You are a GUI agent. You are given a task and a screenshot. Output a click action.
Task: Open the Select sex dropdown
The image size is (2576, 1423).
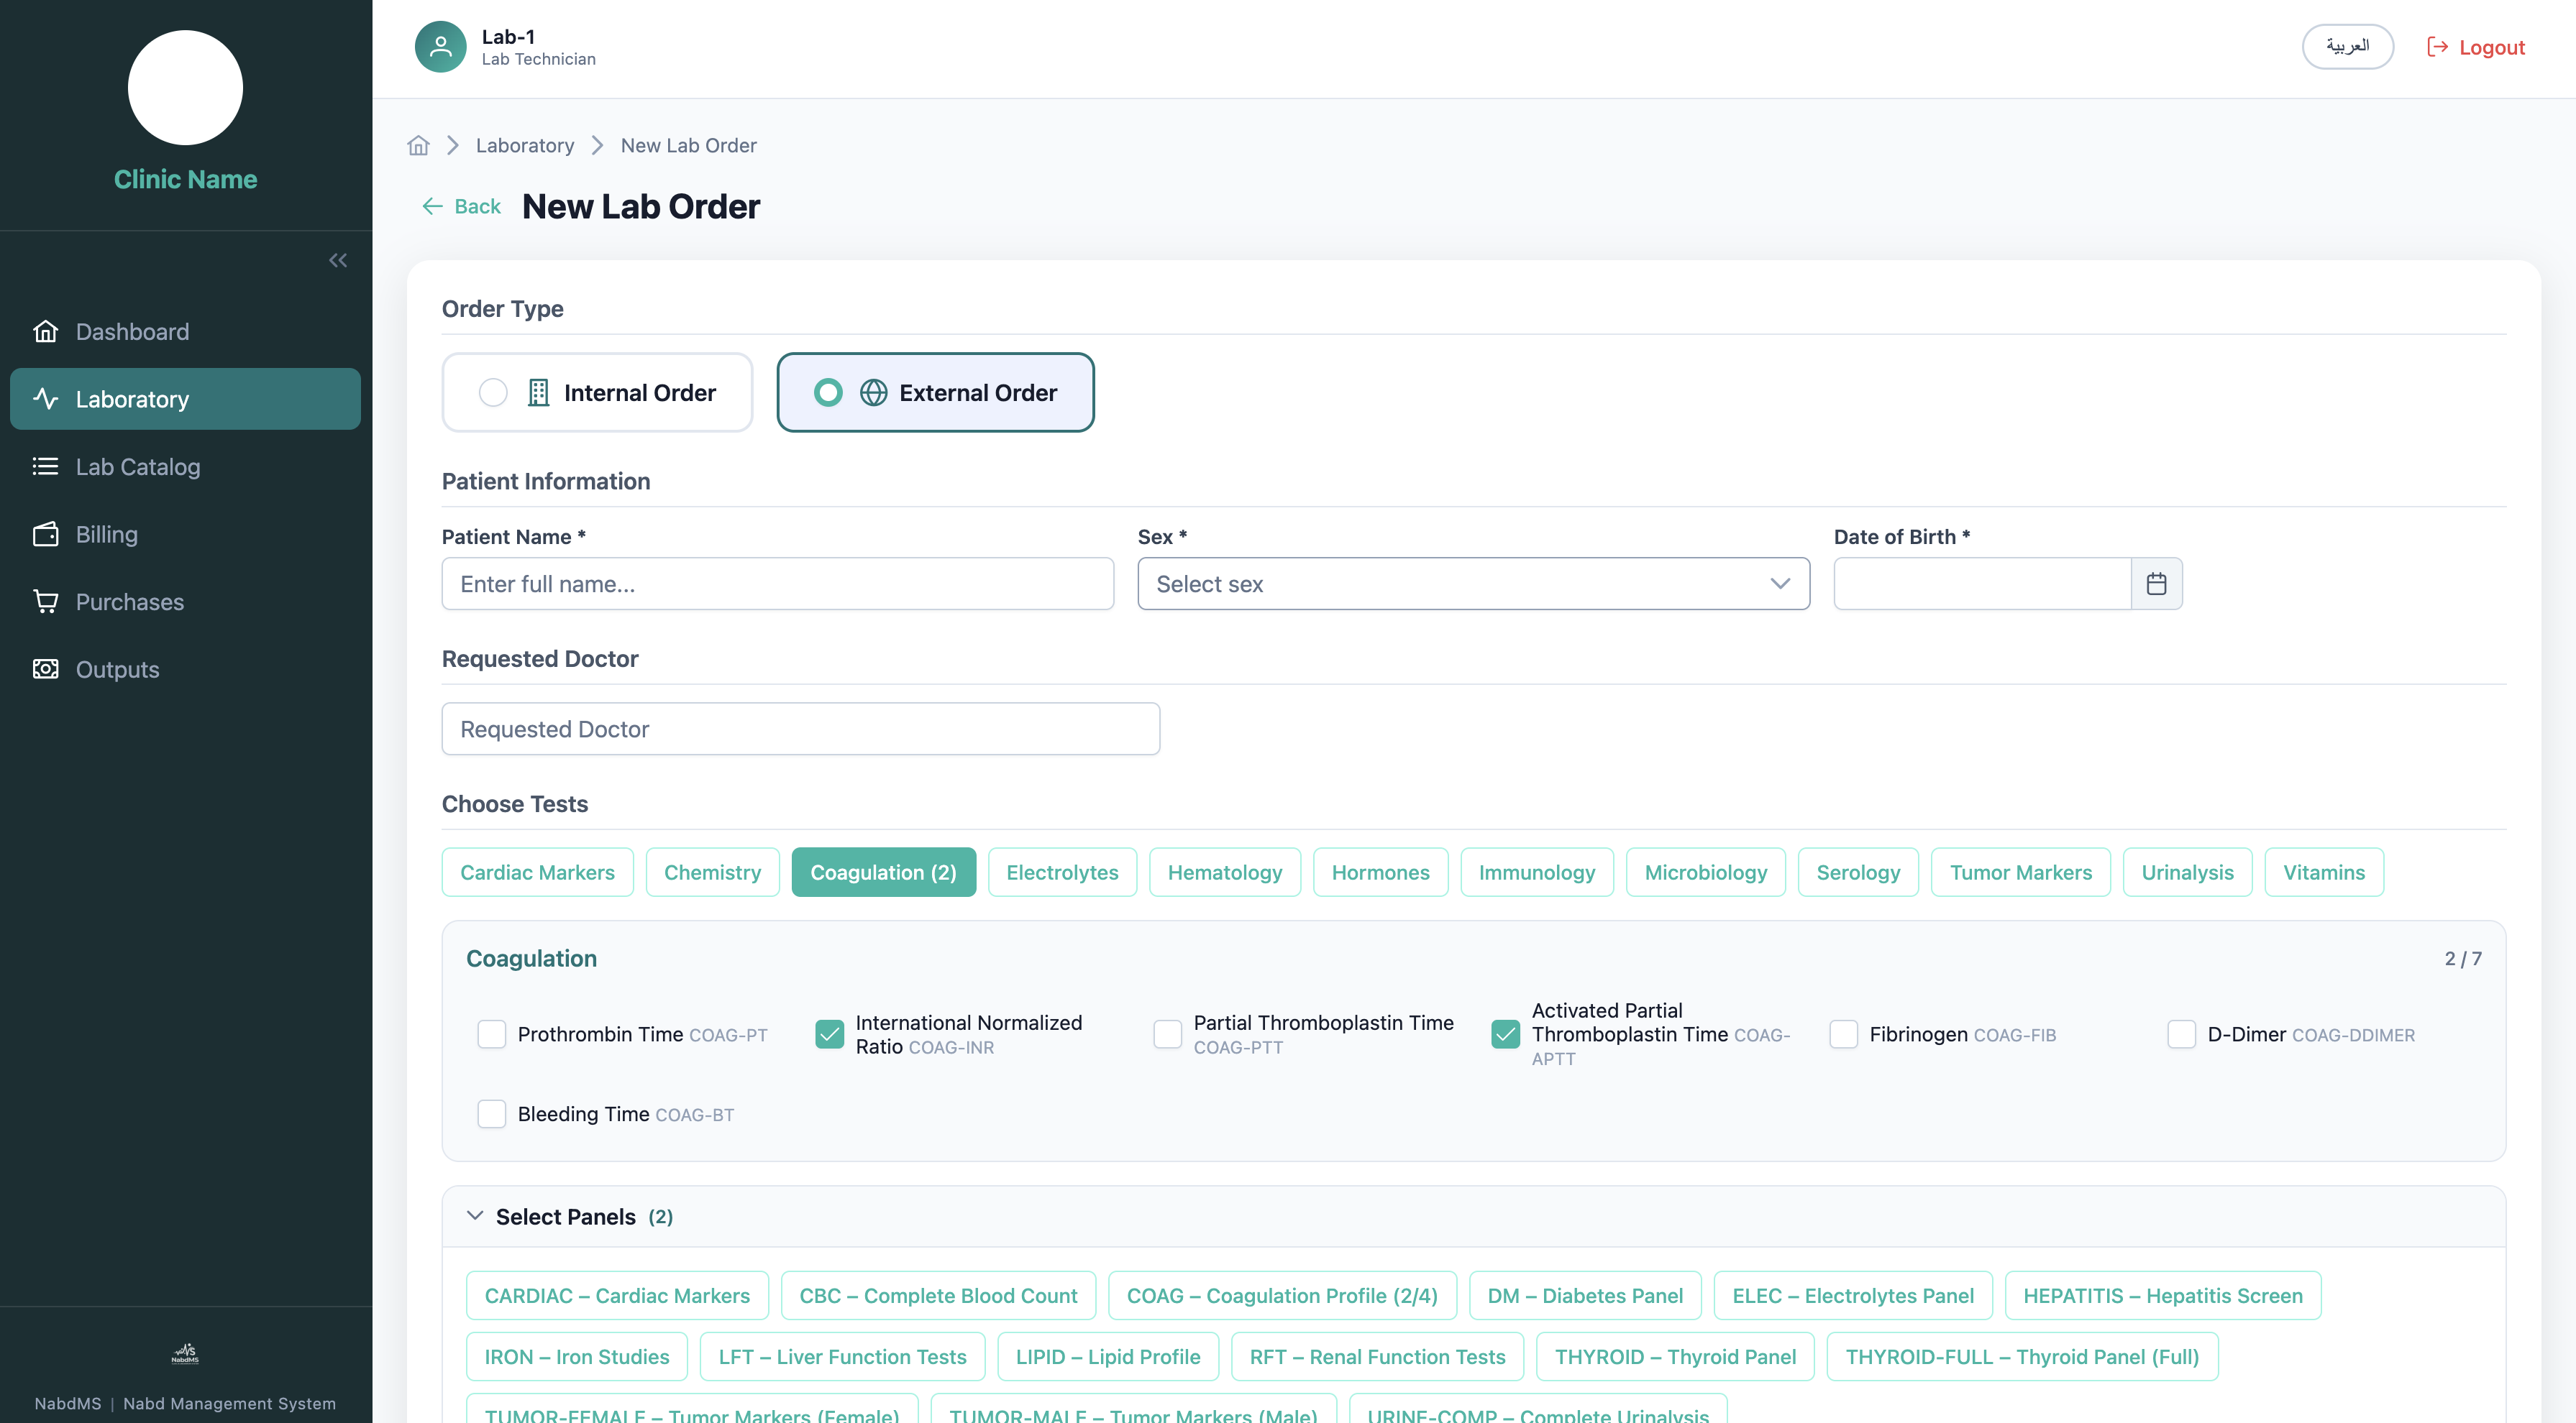point(1473,584)
